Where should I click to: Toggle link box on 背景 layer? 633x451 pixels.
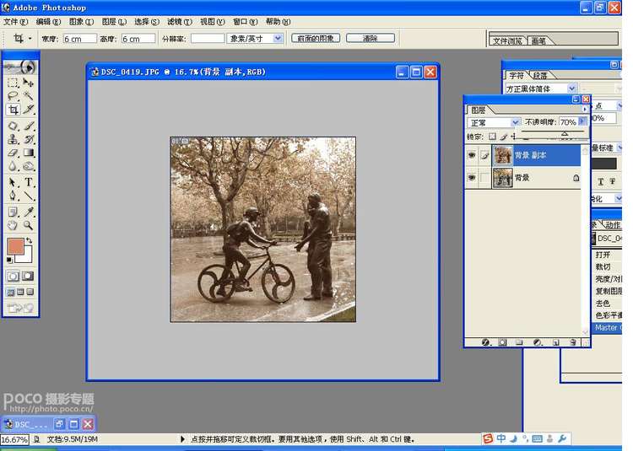click(484, 177)
